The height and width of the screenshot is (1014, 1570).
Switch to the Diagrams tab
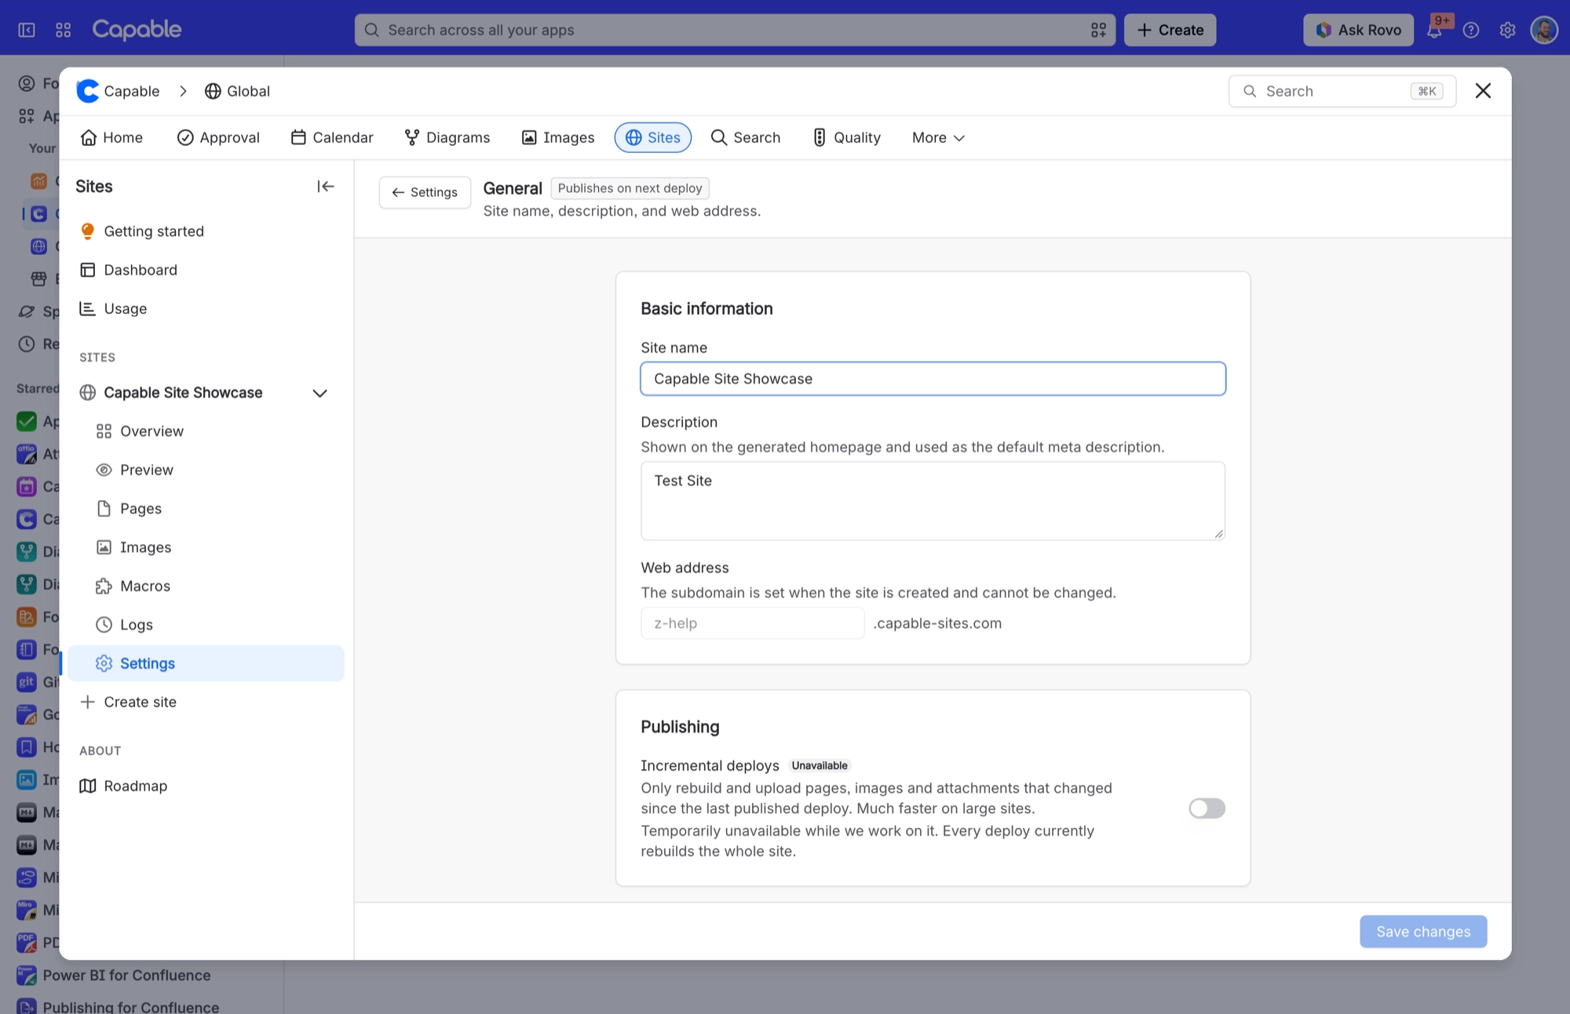coord(447,137)
